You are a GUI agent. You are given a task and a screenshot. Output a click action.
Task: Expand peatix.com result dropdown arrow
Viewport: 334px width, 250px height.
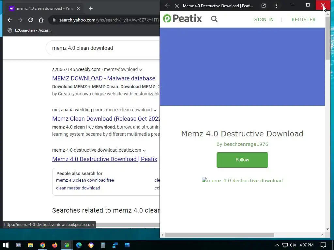click(x=144, y=150)
